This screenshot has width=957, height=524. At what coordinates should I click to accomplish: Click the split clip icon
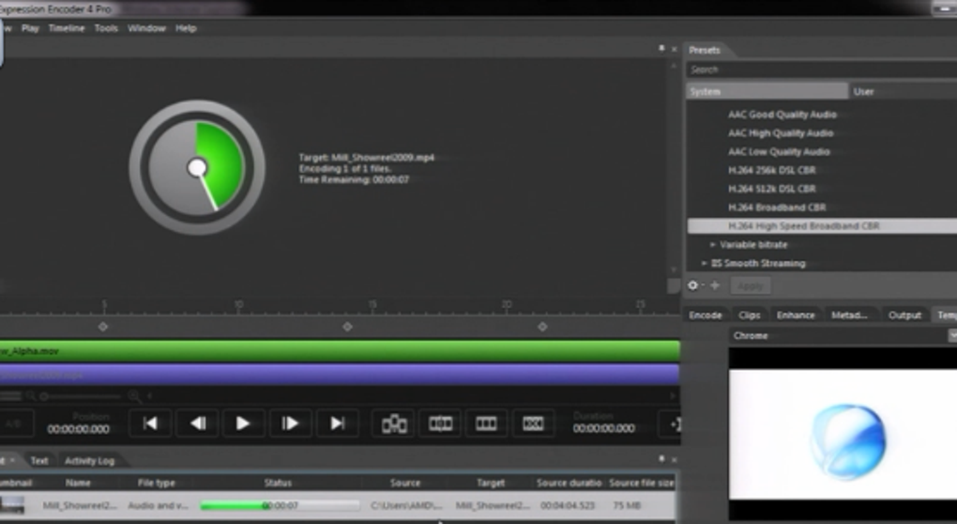click(x=440, y=424)
